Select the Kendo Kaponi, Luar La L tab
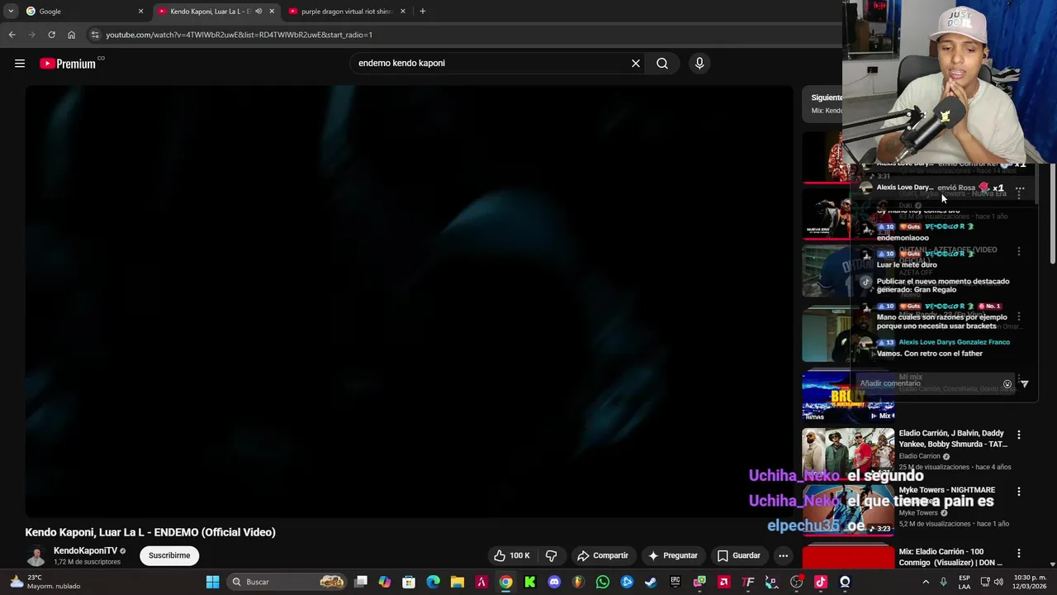Image resolution: width=1057 pixels, height=595 pixels. click(216, 12)
